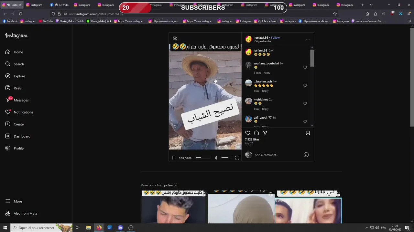414x232 pixels.
Task: Open Messages with unread badge
Action: point(17,100)
